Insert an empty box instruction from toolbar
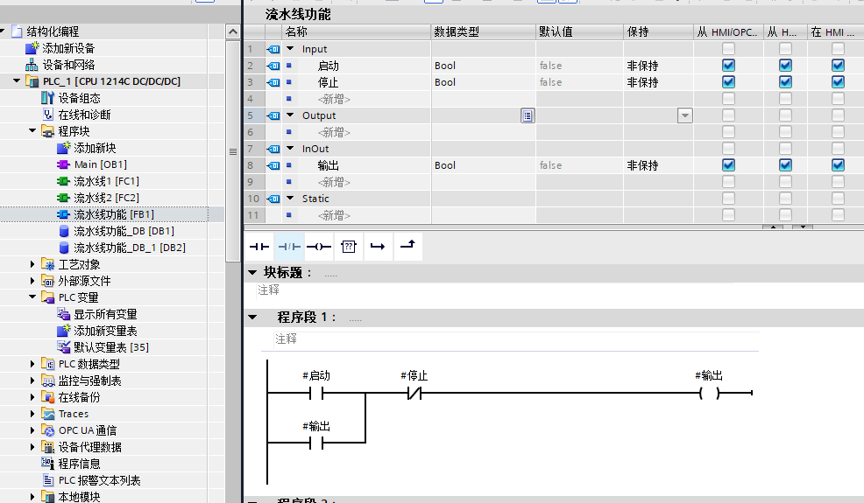Viewport: 864px width, 503px height. [x=348, y=247]
